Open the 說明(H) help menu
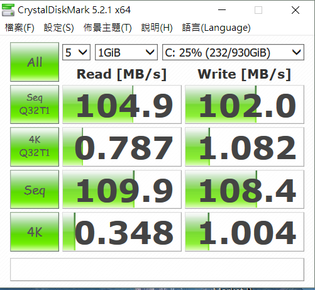 point(157,28)
